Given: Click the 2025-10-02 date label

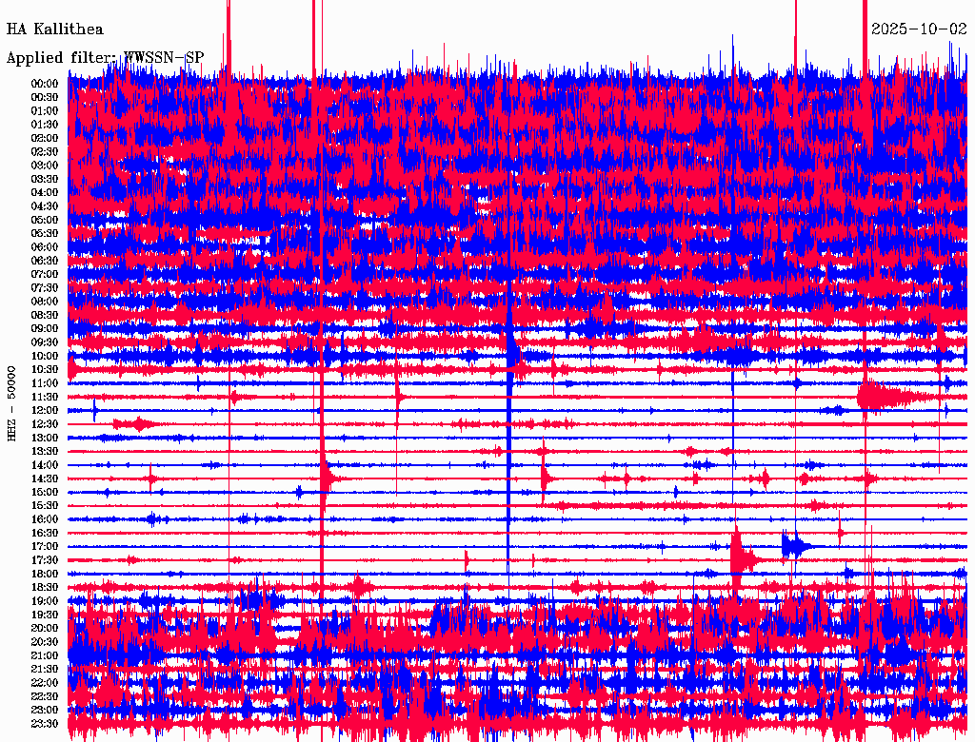Looking at the screenshot, I should [x=919, y=29].
